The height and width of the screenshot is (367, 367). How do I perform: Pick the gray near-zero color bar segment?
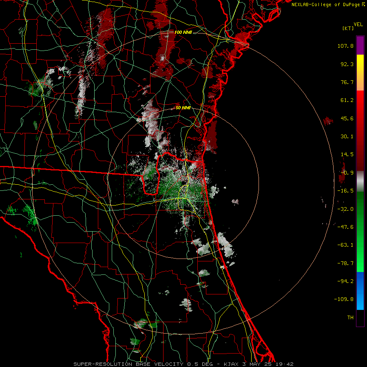pos(360,181)
